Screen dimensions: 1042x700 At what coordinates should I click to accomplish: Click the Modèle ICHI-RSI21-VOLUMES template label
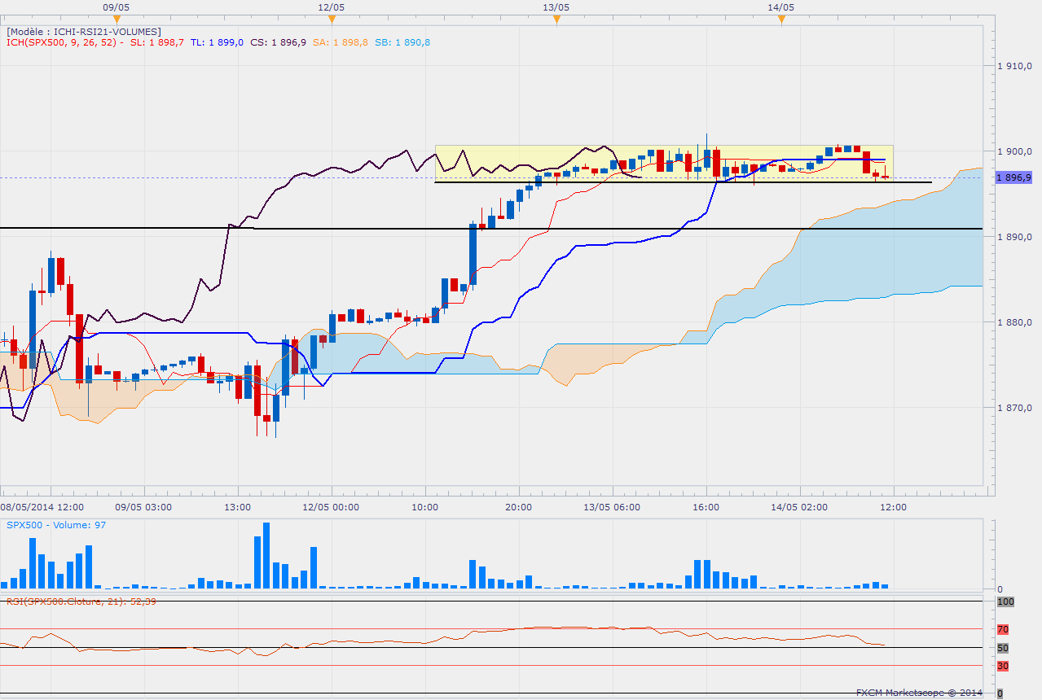click(84, 31)
